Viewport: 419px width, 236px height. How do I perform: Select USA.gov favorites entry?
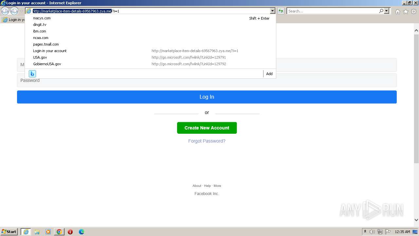(x=150, y=57)
